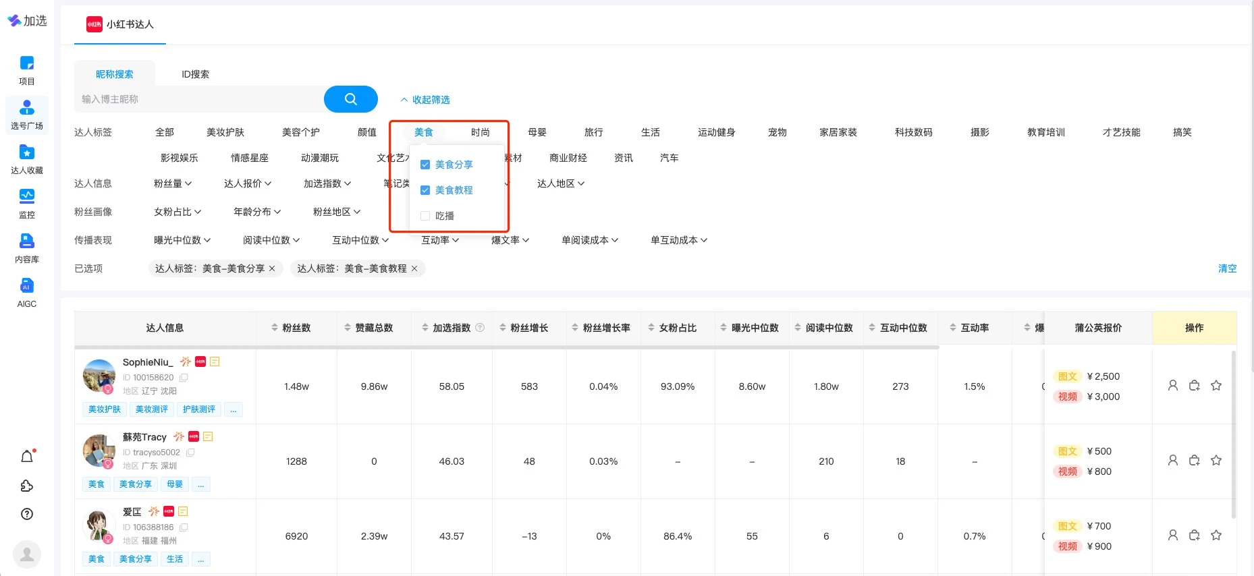The width and height of the screenshot is (1254, 576).
Task: Open the notification bell icon
Action: point(27,457)
